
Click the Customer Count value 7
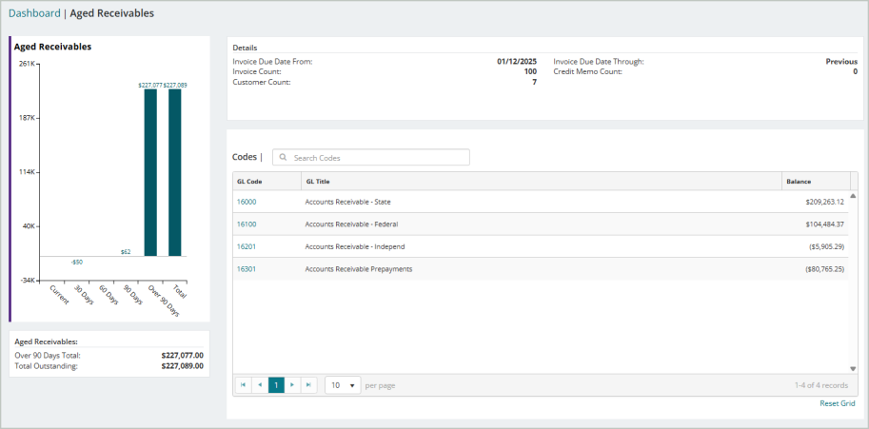(x=534, y=82)
